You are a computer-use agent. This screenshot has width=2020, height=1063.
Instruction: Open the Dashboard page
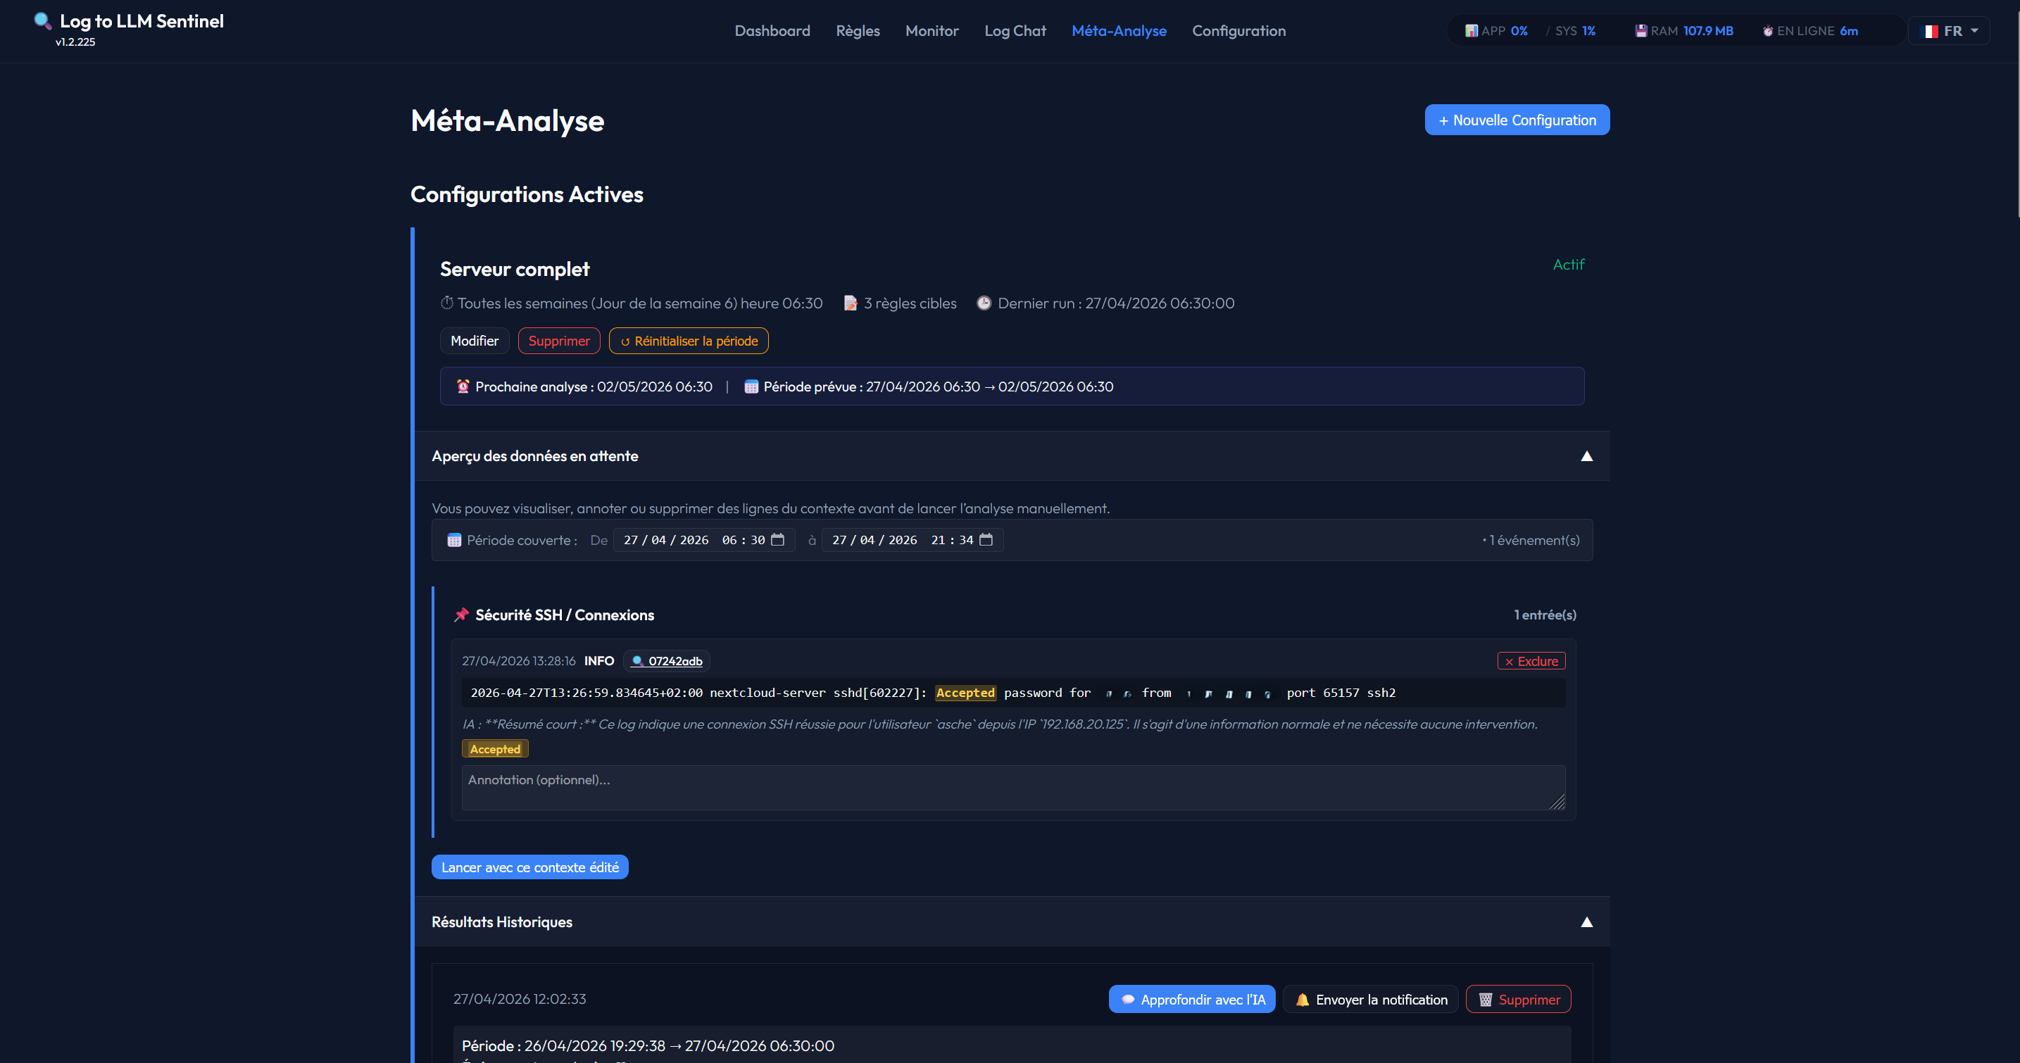pyautogui.click(x=772, y=30)
